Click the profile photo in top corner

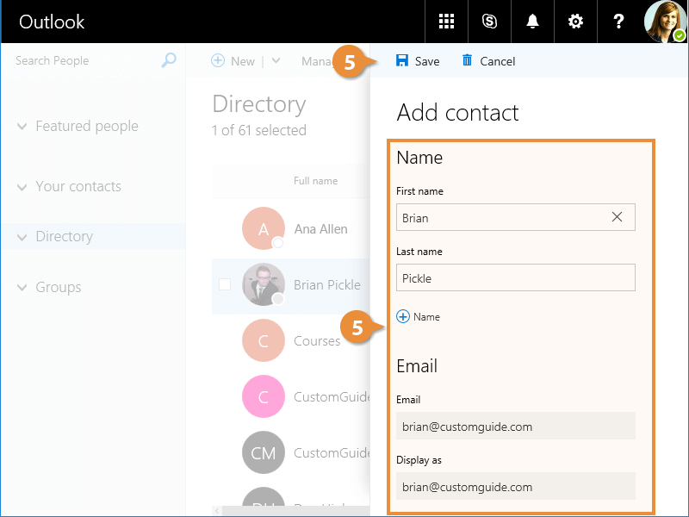pos(666,22)
